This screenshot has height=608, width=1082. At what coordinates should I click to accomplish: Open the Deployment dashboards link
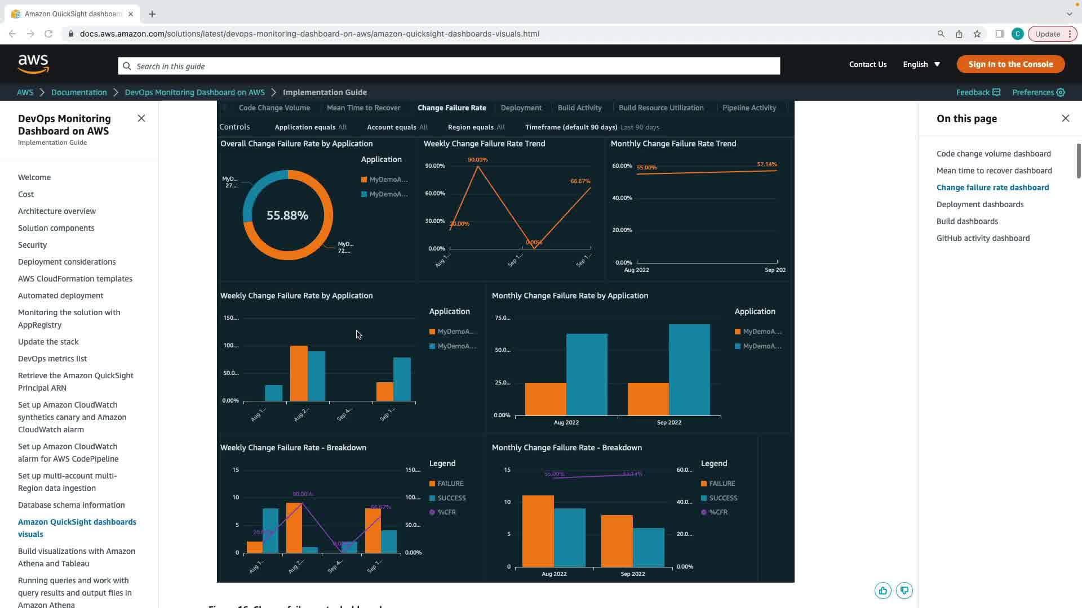(979, 204)
